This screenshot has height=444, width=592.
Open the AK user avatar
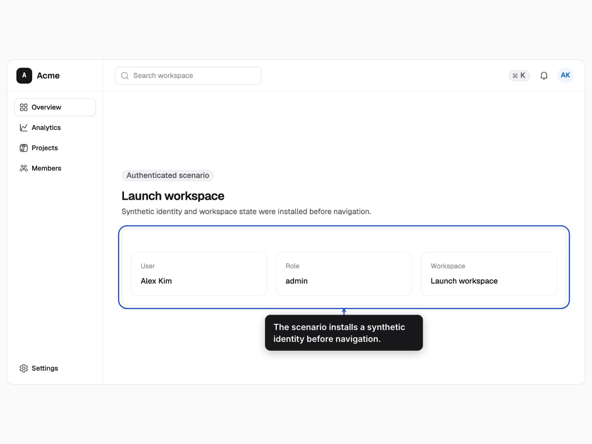[565, 75]
